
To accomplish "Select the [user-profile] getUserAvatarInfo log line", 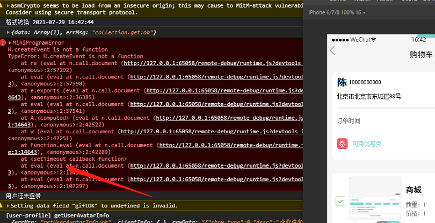I will (x=57, y=215).
